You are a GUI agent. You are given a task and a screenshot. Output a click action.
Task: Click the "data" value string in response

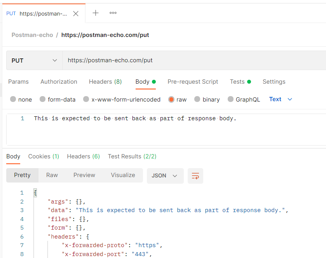[180, 210]
